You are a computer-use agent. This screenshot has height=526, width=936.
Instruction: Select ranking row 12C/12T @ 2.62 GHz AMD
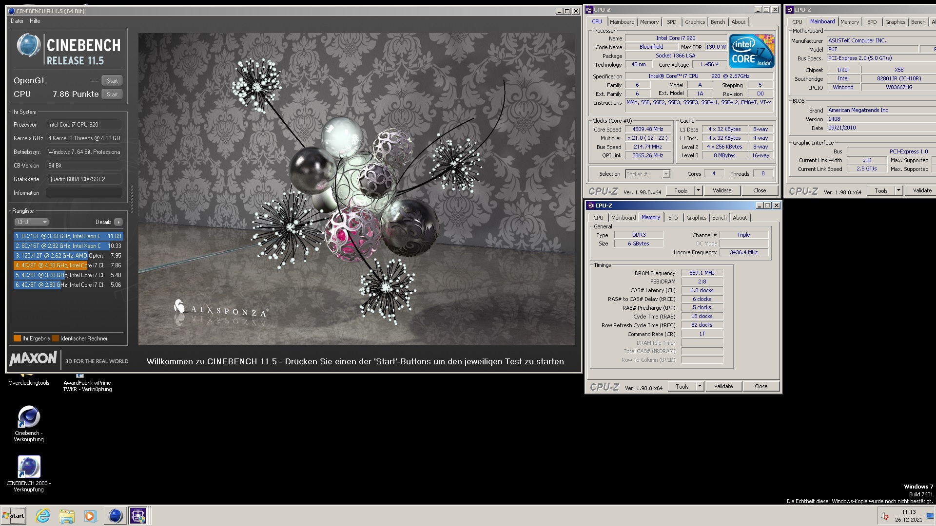(x=68, y=256)
